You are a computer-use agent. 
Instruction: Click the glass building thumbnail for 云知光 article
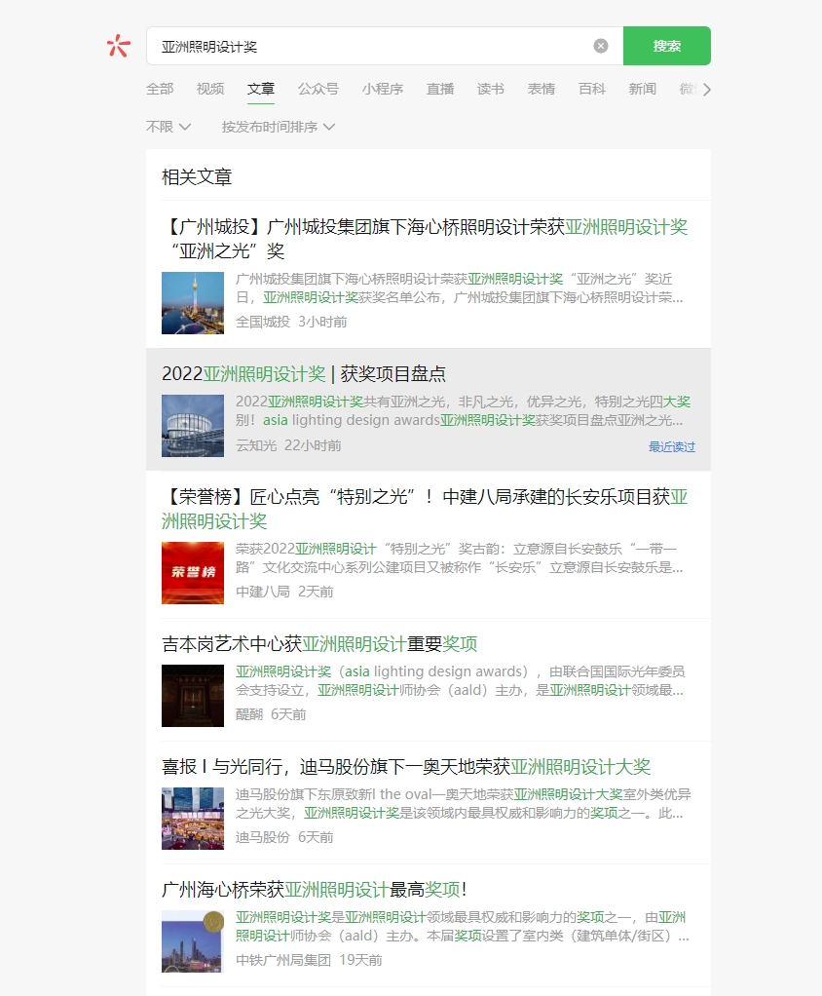193,426
